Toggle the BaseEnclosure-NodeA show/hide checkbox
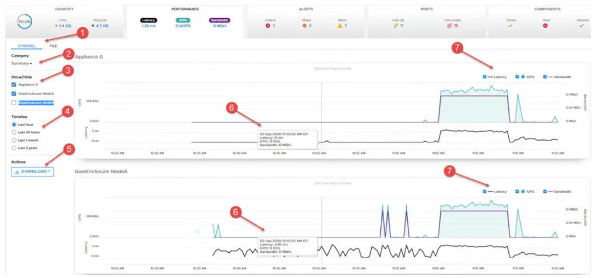This screenshot has width=595, height=278. pyautogui.click(x=14, y=93)
